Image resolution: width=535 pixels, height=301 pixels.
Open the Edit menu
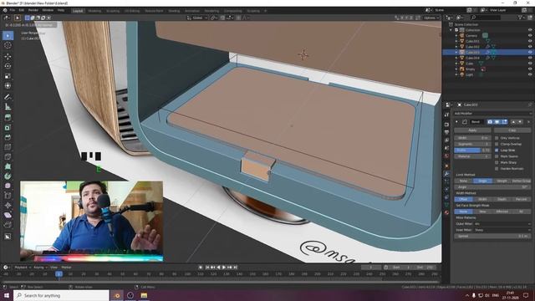click(22, 11)
